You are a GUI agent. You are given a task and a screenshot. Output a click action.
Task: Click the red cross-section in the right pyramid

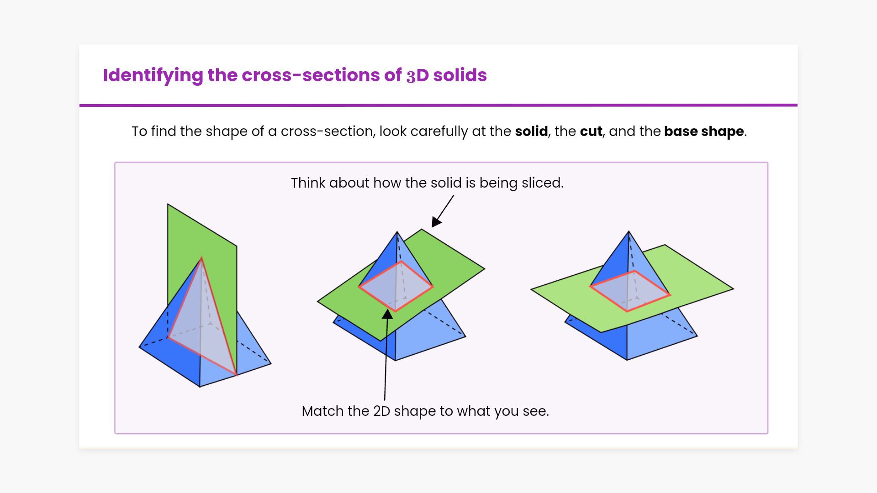pyautogui.click(x=629, y=291)
